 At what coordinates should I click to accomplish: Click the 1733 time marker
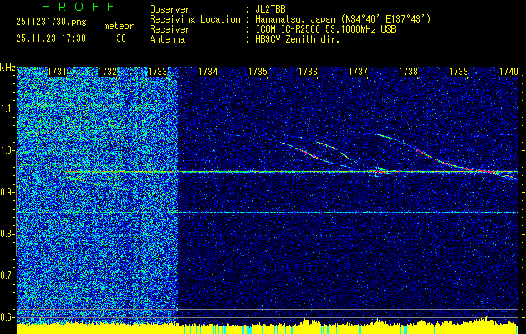(x=157, y=73)
